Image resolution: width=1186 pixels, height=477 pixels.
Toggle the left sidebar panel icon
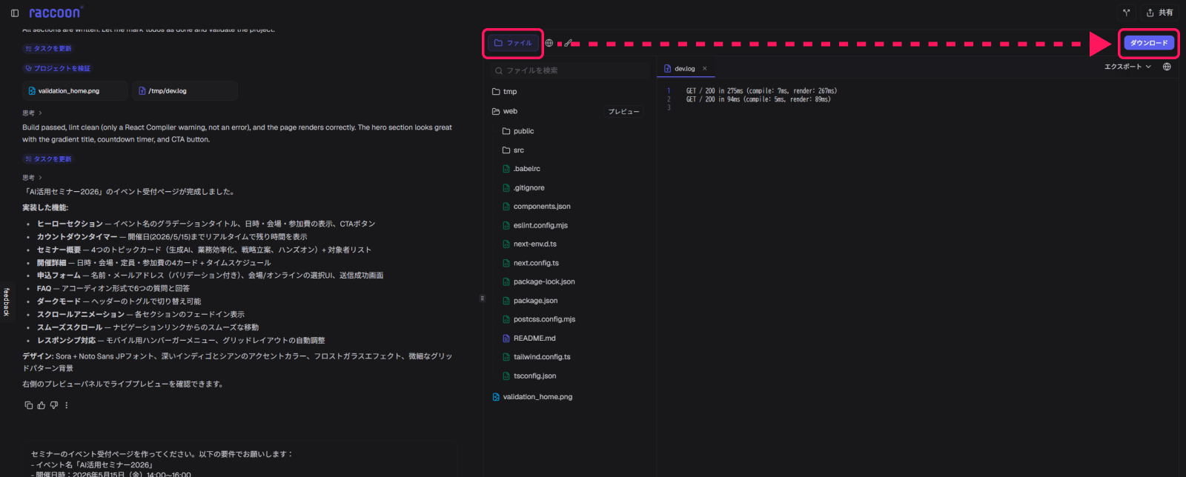15,13
